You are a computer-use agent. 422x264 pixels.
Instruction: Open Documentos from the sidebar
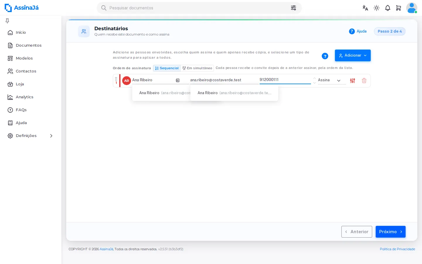[31, 45]
